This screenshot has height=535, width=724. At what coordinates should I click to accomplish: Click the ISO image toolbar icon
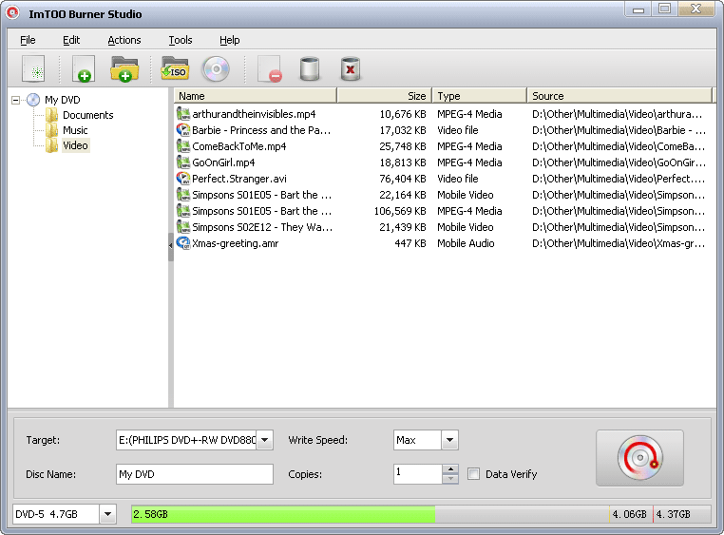click(175, 68)
